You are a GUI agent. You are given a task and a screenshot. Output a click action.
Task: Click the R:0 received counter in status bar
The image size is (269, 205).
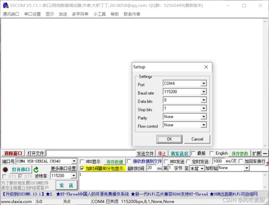click(x=67, y=202)
